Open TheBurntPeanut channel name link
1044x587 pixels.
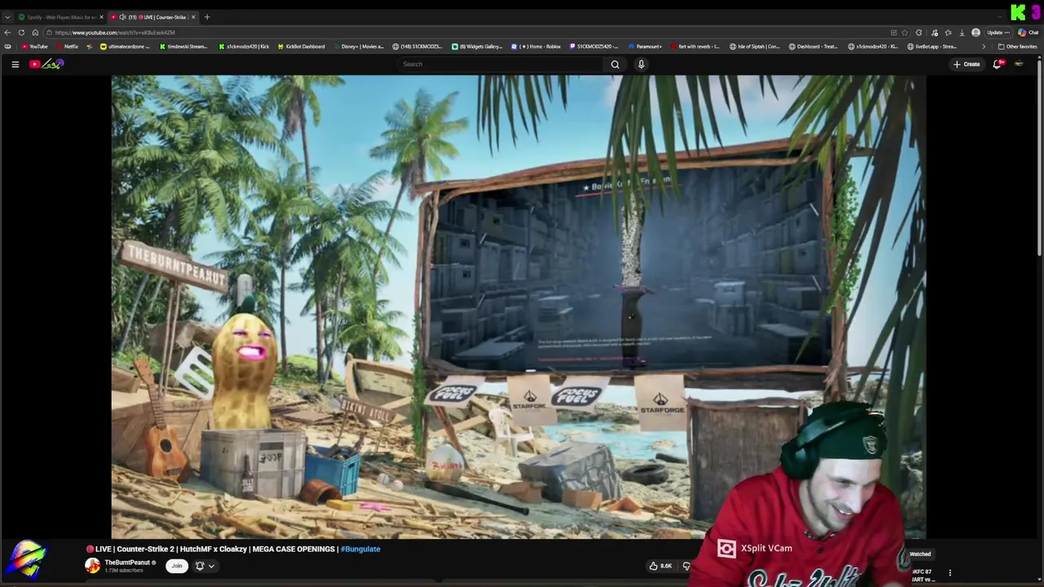pos(127,563)
